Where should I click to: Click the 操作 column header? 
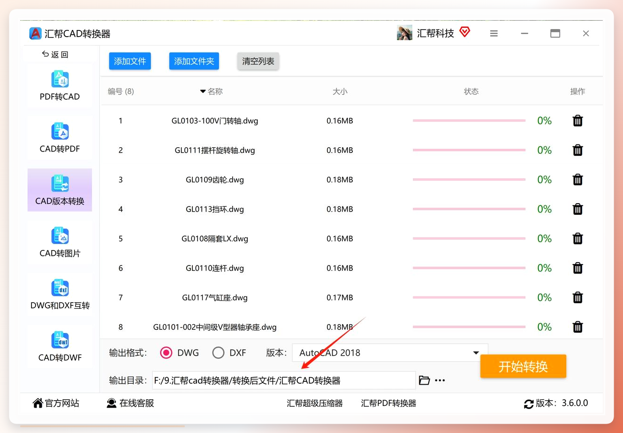click(577, 91)
